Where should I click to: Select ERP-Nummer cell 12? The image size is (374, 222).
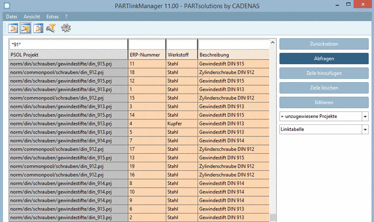click(147, 81)
